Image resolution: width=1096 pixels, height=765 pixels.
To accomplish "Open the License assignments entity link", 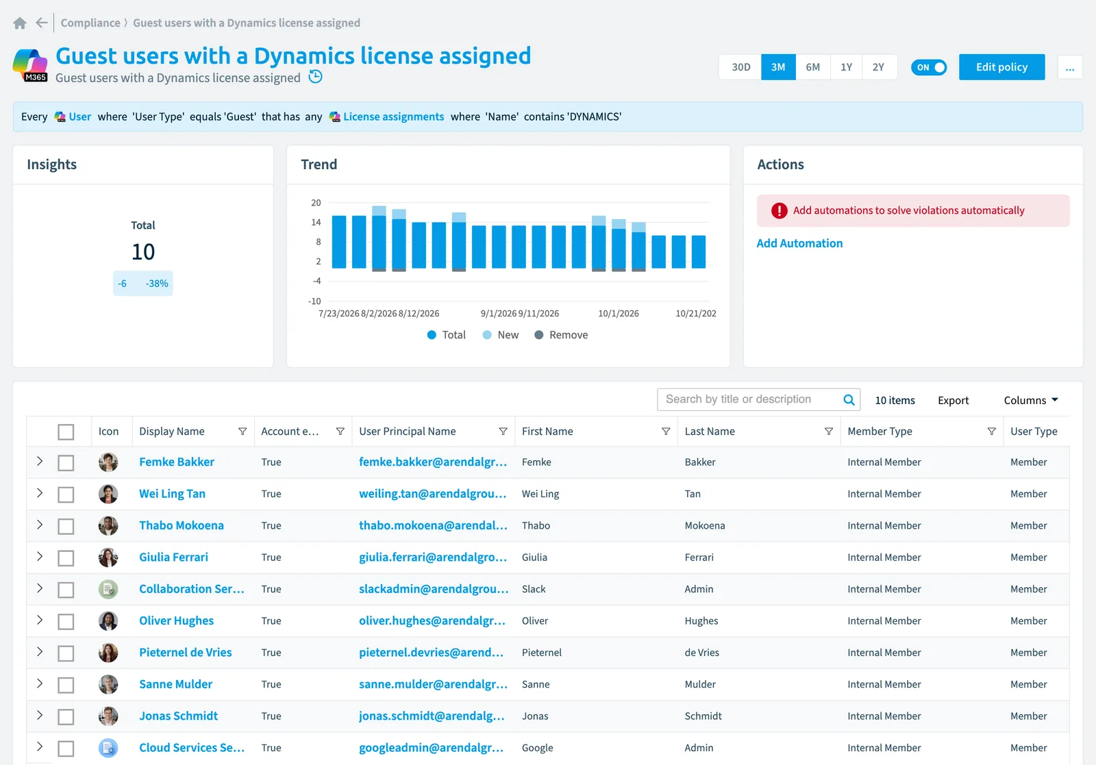I will click(393, 117).
